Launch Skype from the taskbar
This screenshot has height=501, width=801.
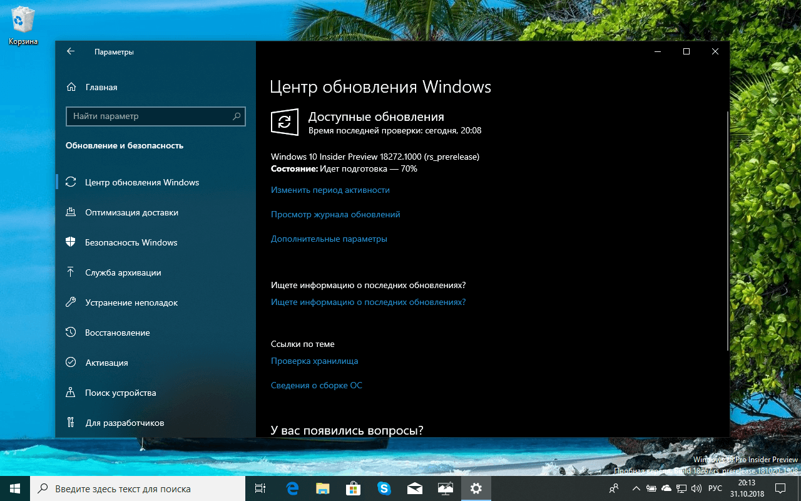(384, 488)
